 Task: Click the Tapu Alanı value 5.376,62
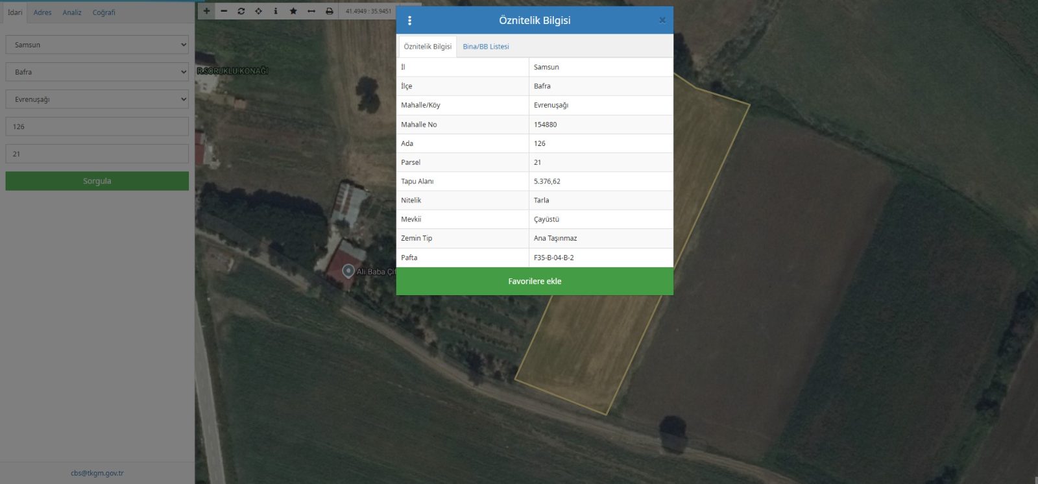click(547, 182)
